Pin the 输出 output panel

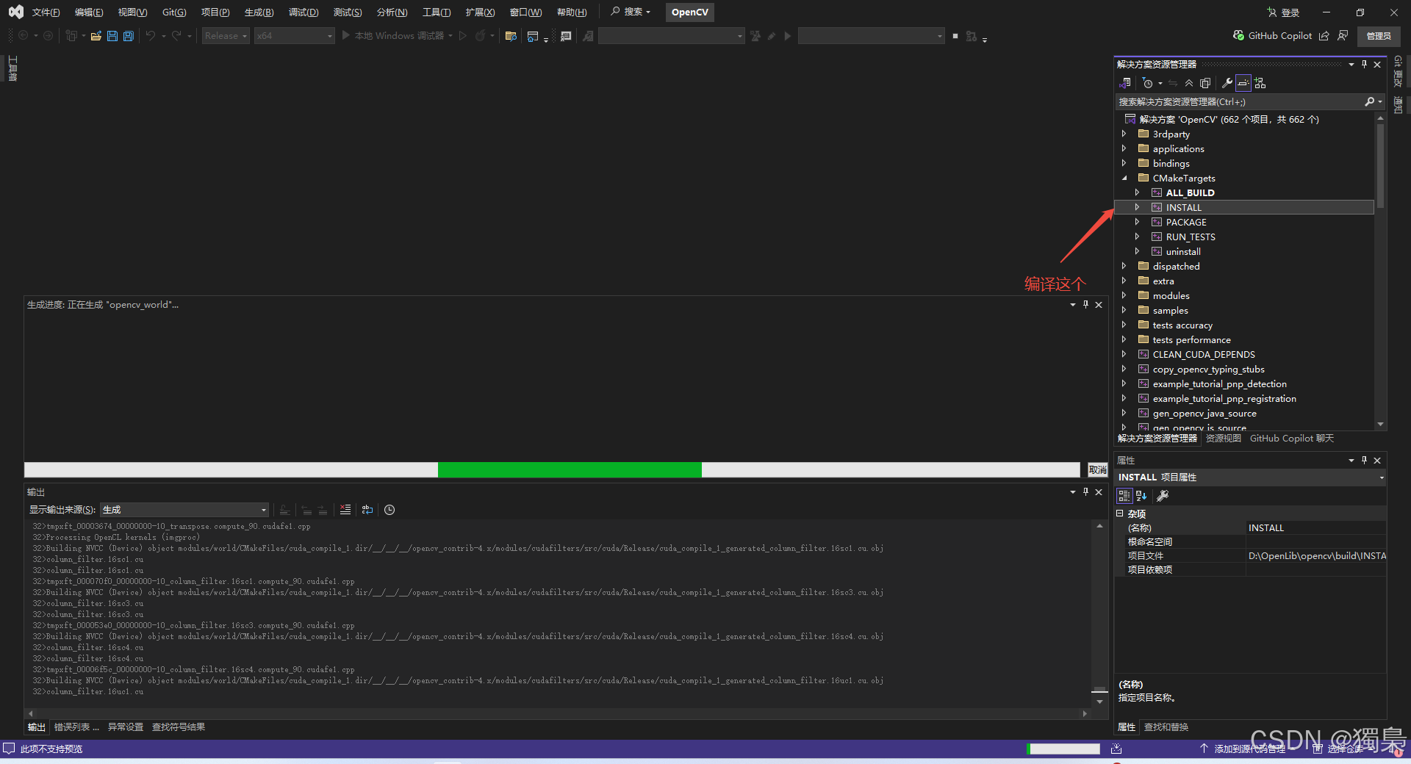(x=1085, y=492)
